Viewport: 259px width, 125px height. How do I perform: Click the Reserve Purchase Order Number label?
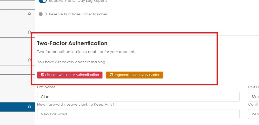[x=78, y=14]
